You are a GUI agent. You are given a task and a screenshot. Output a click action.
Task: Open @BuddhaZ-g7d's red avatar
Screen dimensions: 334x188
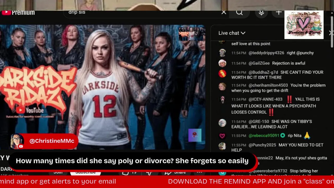pos(222,73)
